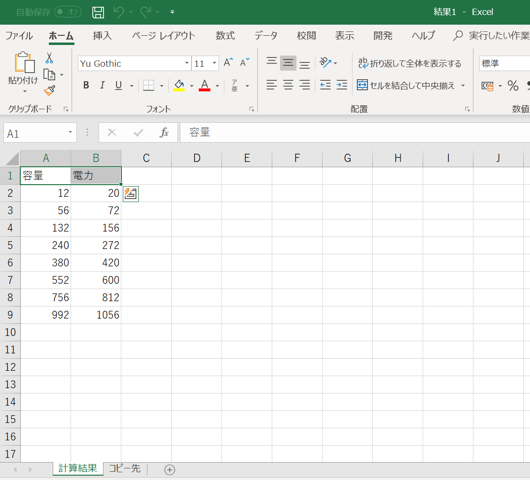Image resolution: width=530 pixels, height=480 pixels.
Task: Apply percent style format
Action: [x=513, y=86]
